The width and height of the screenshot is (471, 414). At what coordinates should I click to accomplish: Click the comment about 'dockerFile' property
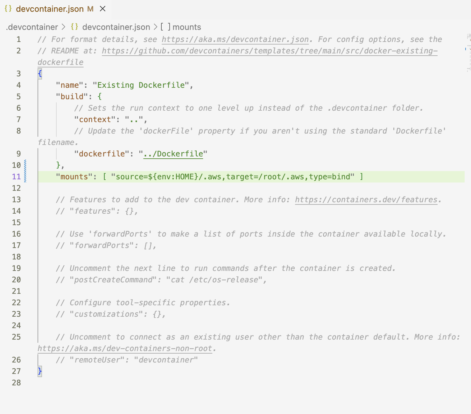point(242,137)
